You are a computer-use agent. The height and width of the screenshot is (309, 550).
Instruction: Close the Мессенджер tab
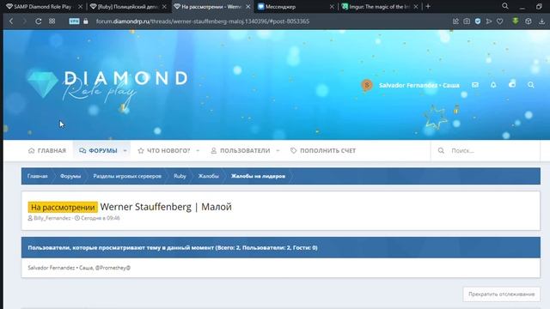tap(332, 7)
